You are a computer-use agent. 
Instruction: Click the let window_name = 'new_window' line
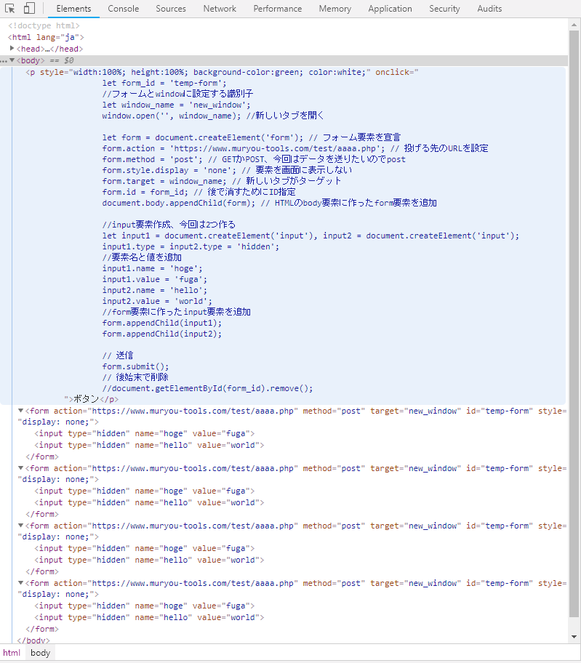pos(176,105)
